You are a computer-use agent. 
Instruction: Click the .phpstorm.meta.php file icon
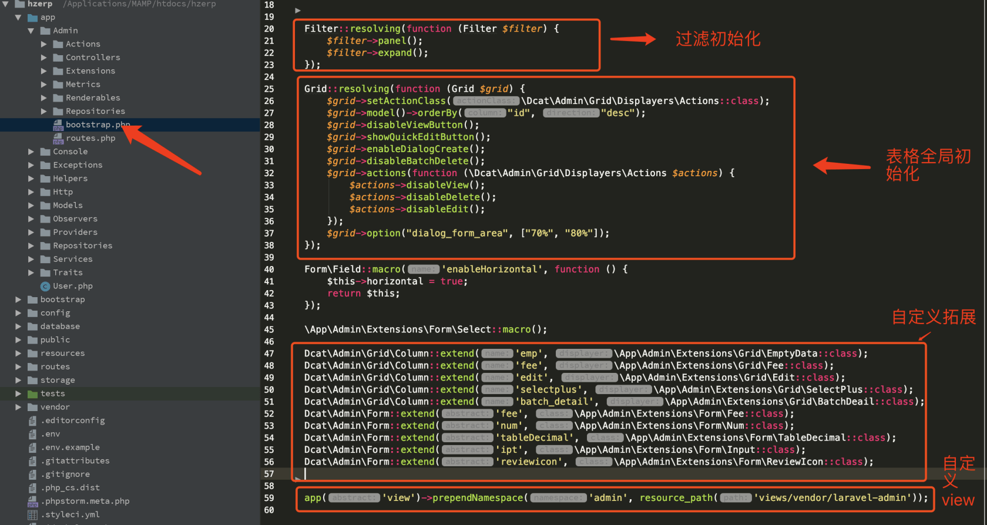[32, 502]
